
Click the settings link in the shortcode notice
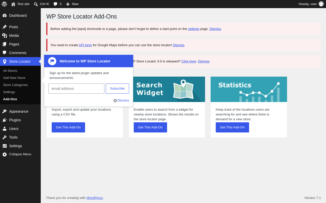point(194,29)
